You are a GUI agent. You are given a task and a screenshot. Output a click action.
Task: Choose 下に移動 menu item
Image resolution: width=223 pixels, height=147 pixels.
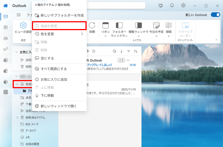click(59, 95)
